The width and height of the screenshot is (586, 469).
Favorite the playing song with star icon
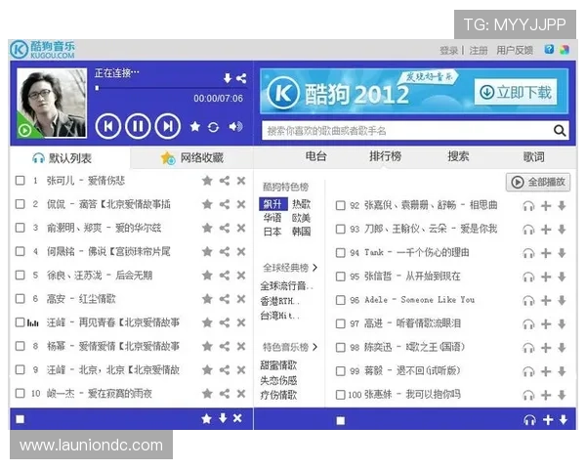point(195,127)
